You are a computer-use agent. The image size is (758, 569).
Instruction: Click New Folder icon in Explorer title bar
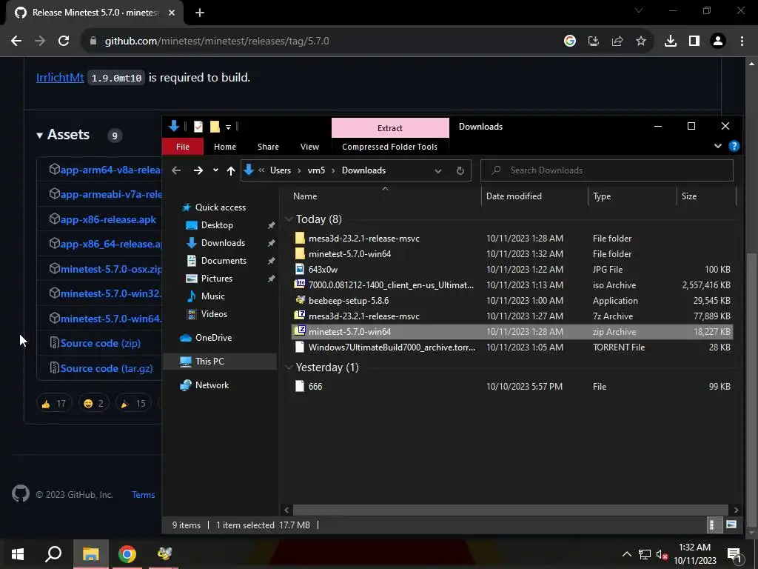click(x=215, y=127)
